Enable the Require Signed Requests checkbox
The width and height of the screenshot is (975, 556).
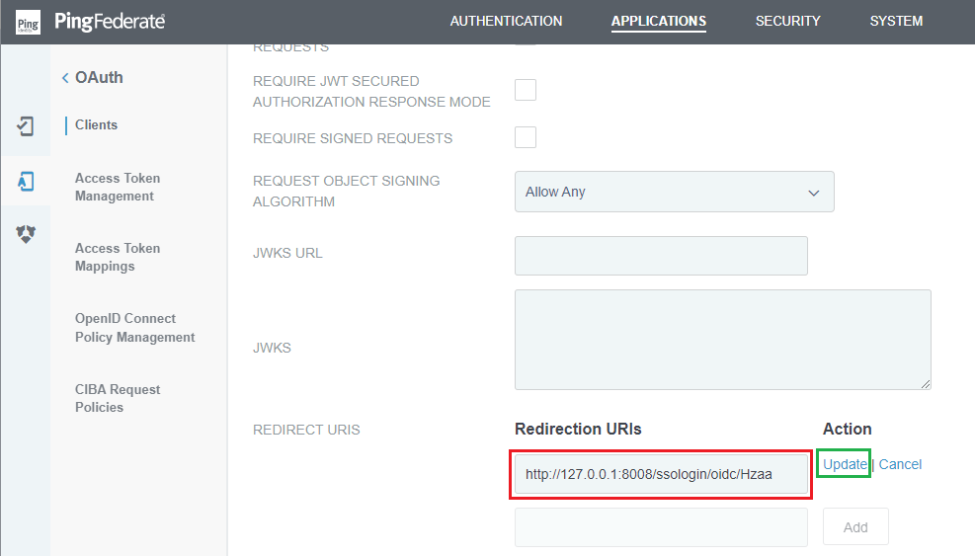526,137
